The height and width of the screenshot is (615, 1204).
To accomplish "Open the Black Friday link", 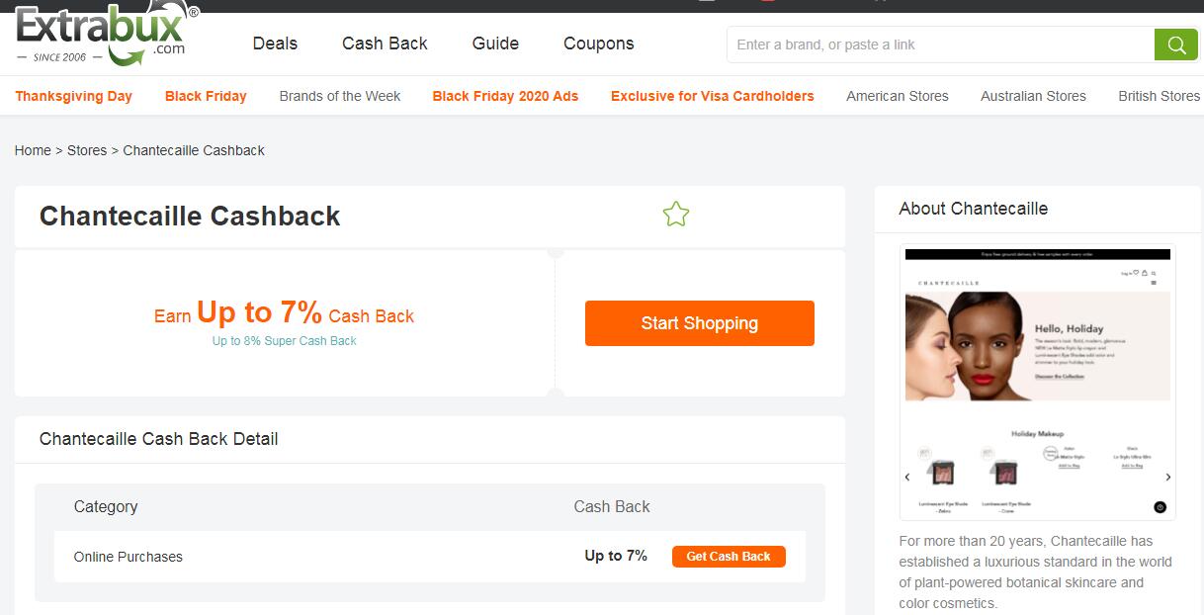I will click(206, 96).
